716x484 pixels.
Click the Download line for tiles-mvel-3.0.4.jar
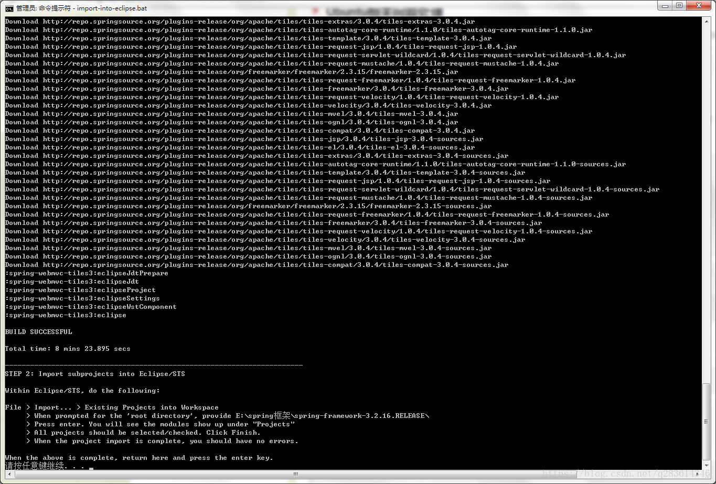[232, 114]
